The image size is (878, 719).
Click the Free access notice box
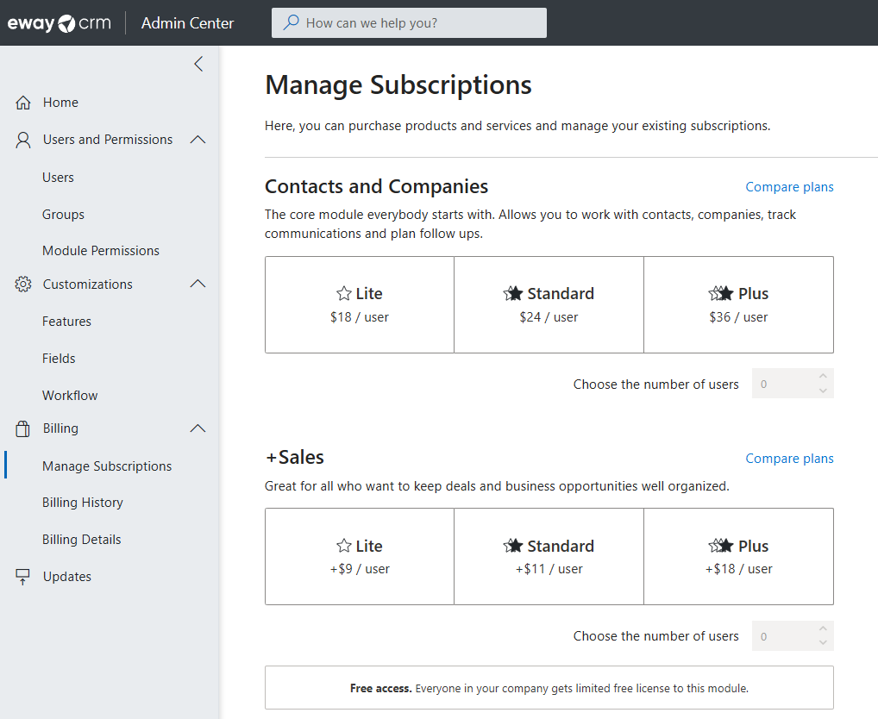(x=549, y=688)
